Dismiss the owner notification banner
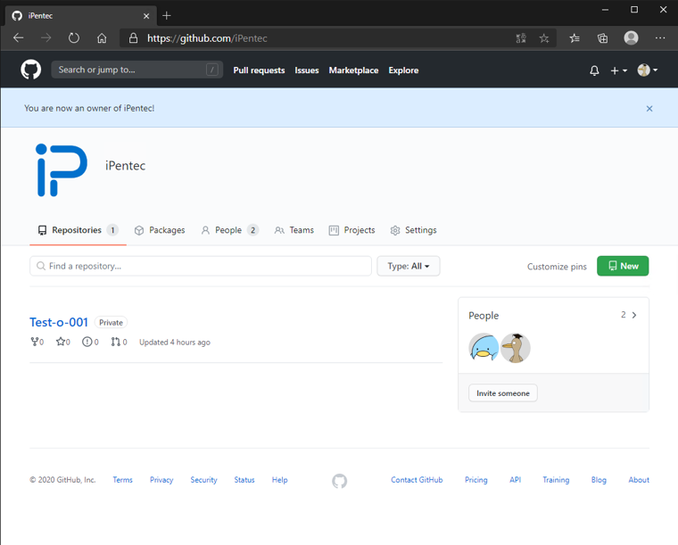Viewport: 678px width, 545px height. [649, 109]
